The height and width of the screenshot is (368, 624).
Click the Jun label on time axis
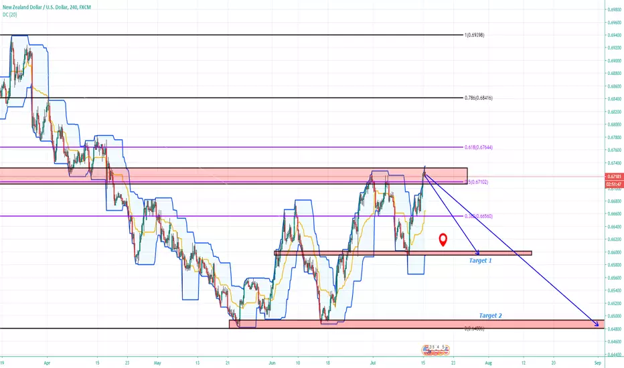click(272, 363)
